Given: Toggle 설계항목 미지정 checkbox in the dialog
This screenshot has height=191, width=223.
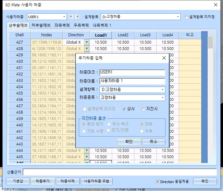Looking at the screenshot, I should point(84,109).
